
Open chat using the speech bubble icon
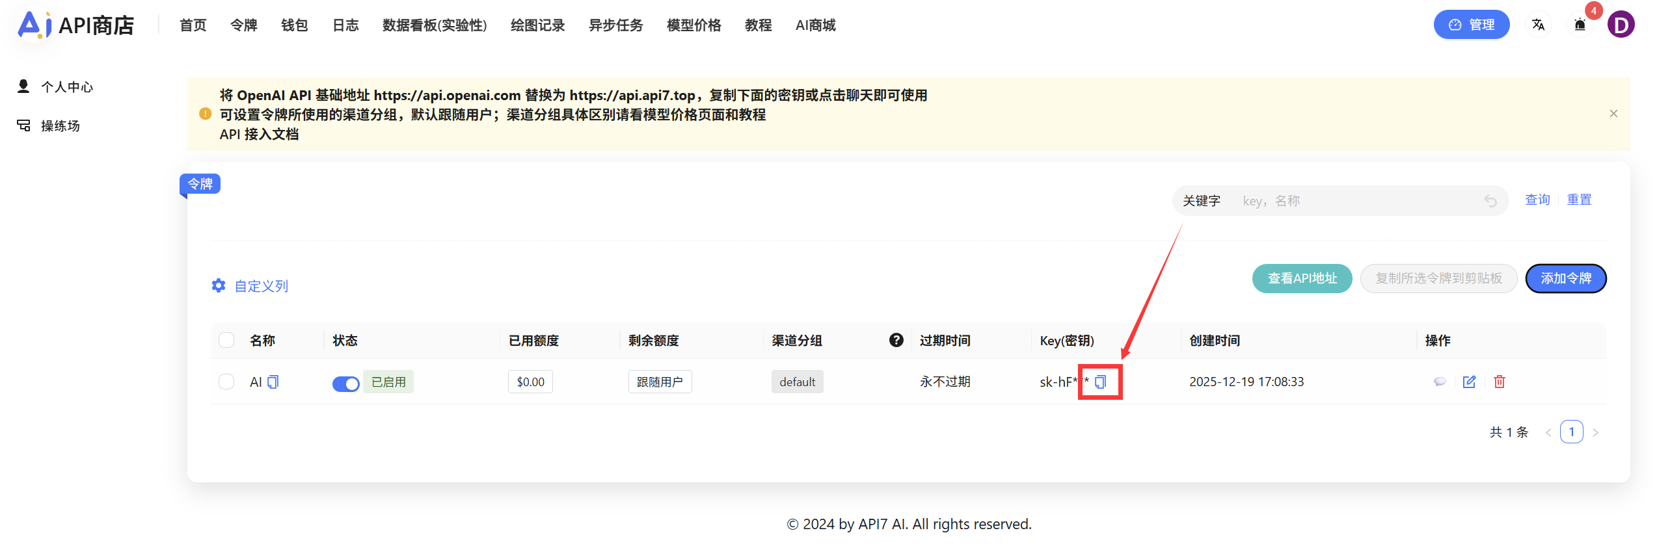click(1440, 382)
